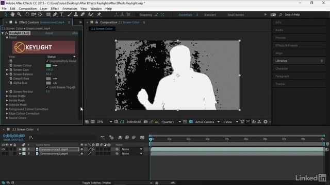The image size is (330, 185).
Task: Take a snapshot with the camera icon
Action: (x=145, y=122)
